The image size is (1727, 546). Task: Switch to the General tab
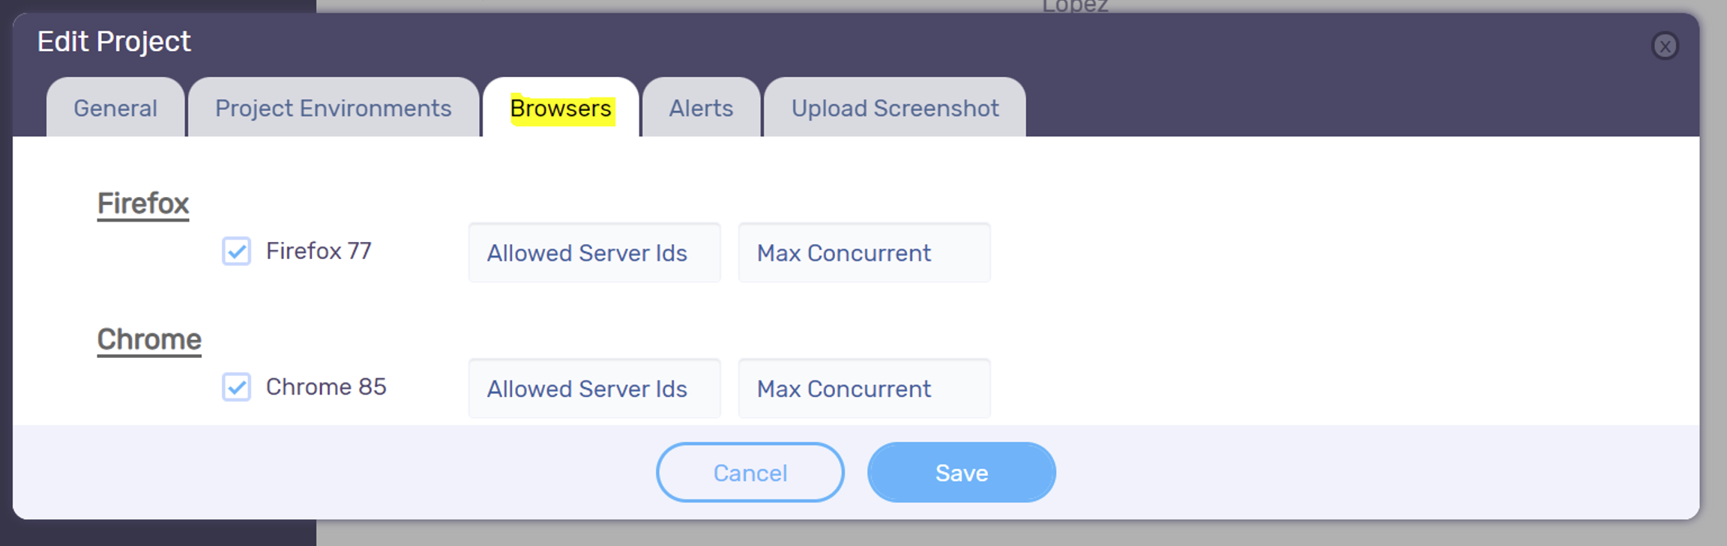(115, 108)
